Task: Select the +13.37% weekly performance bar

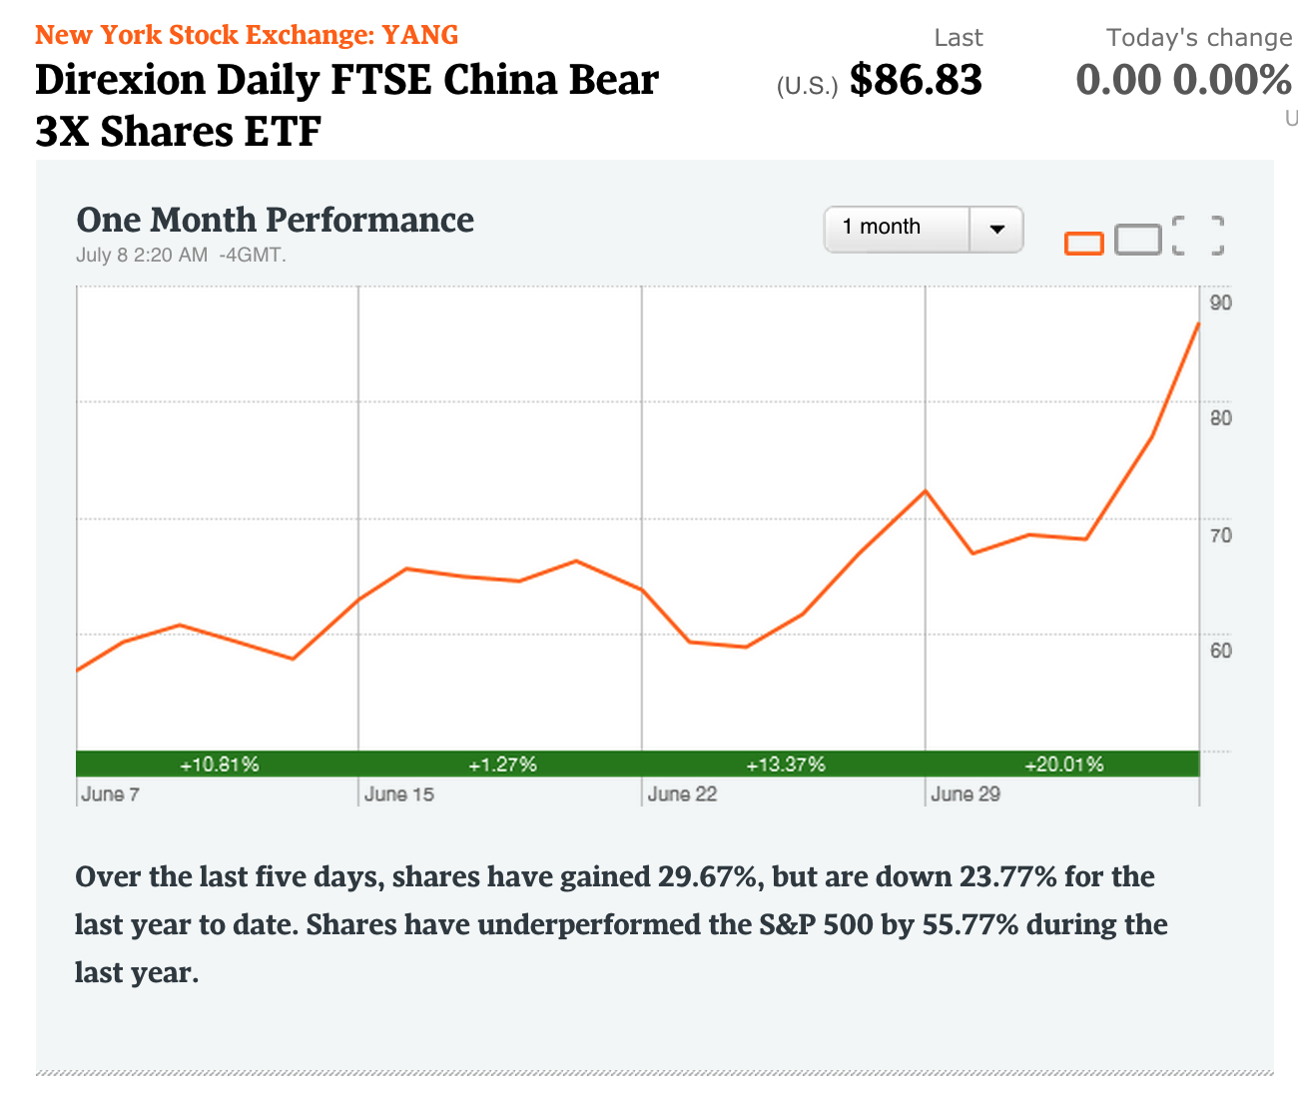Action: 785,765
